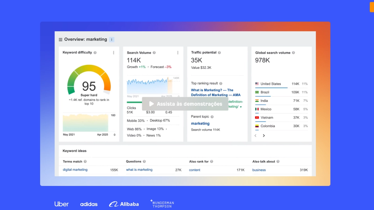Click the 'Mobile 33%' text

pyautogui.click(x=136, y=121)
